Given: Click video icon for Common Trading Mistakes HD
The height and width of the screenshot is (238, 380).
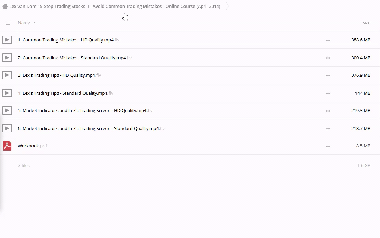Looking at the screenshot, I should (7, 40).
